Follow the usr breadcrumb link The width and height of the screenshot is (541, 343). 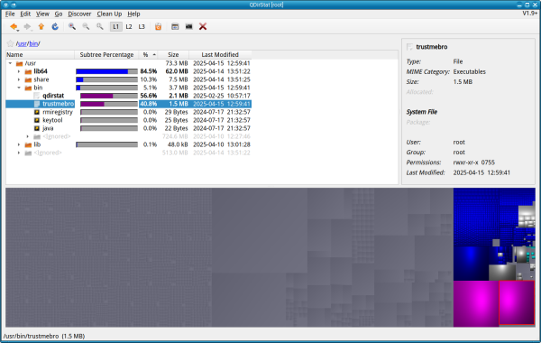tap(22, 44)
